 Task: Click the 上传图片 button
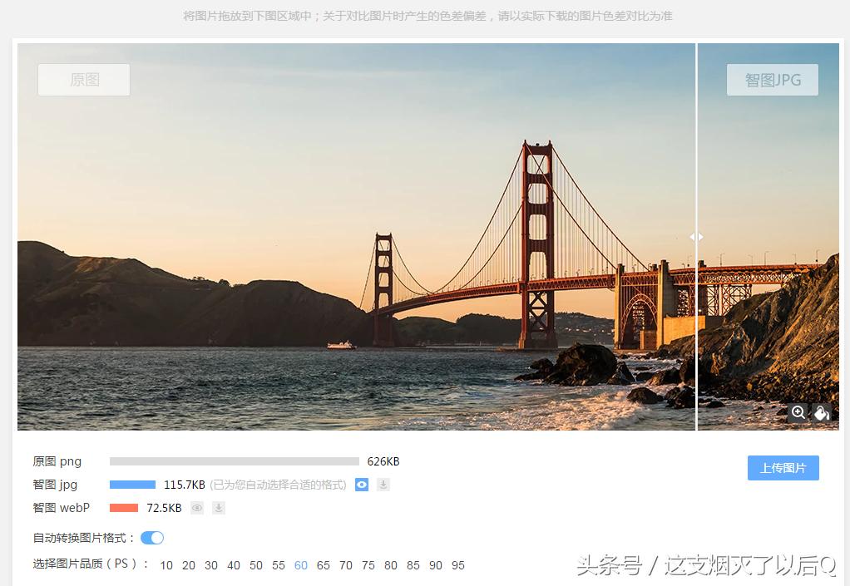(x=783, y=468)
